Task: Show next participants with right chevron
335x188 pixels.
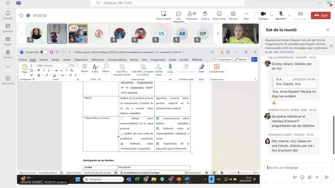Action: [x=218, y=33]
